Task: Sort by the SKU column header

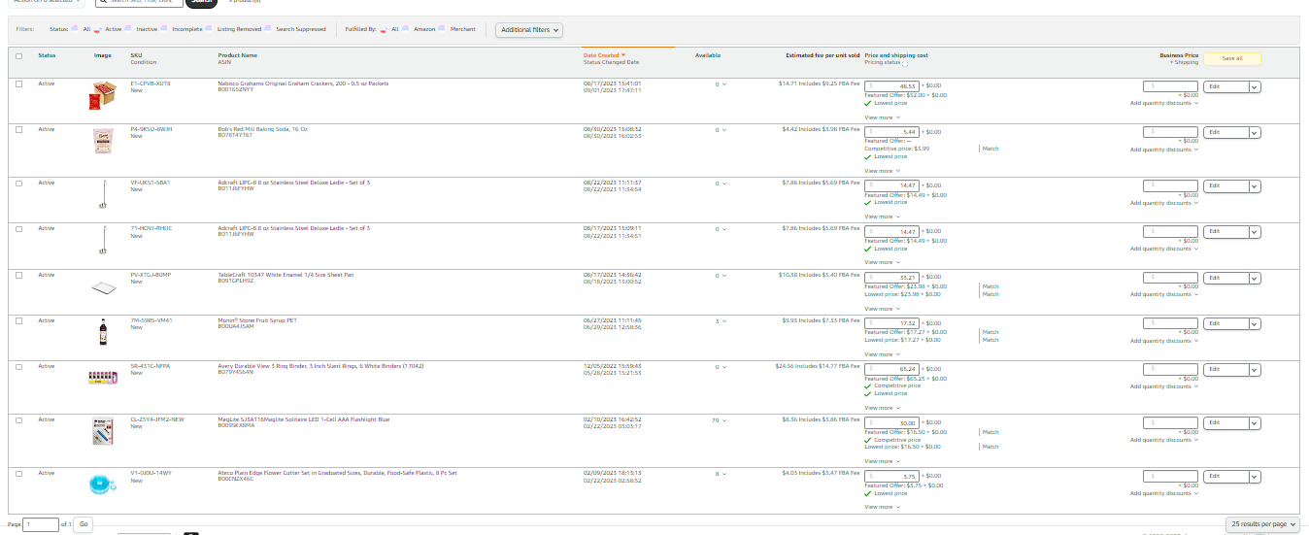Action: 136,55
